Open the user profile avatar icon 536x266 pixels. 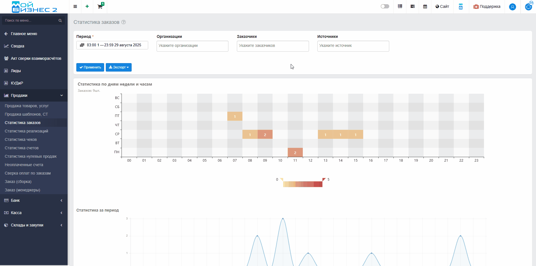(512, 7)
